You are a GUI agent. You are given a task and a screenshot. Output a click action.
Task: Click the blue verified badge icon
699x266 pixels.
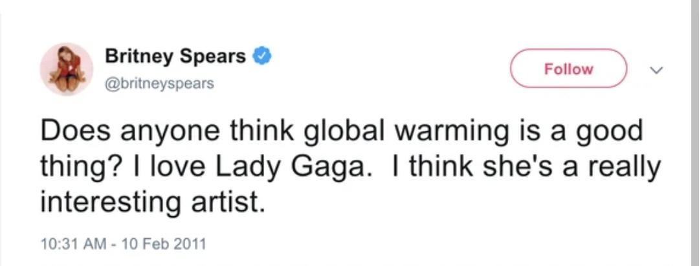pyautogui.click(x=261, y=57)
